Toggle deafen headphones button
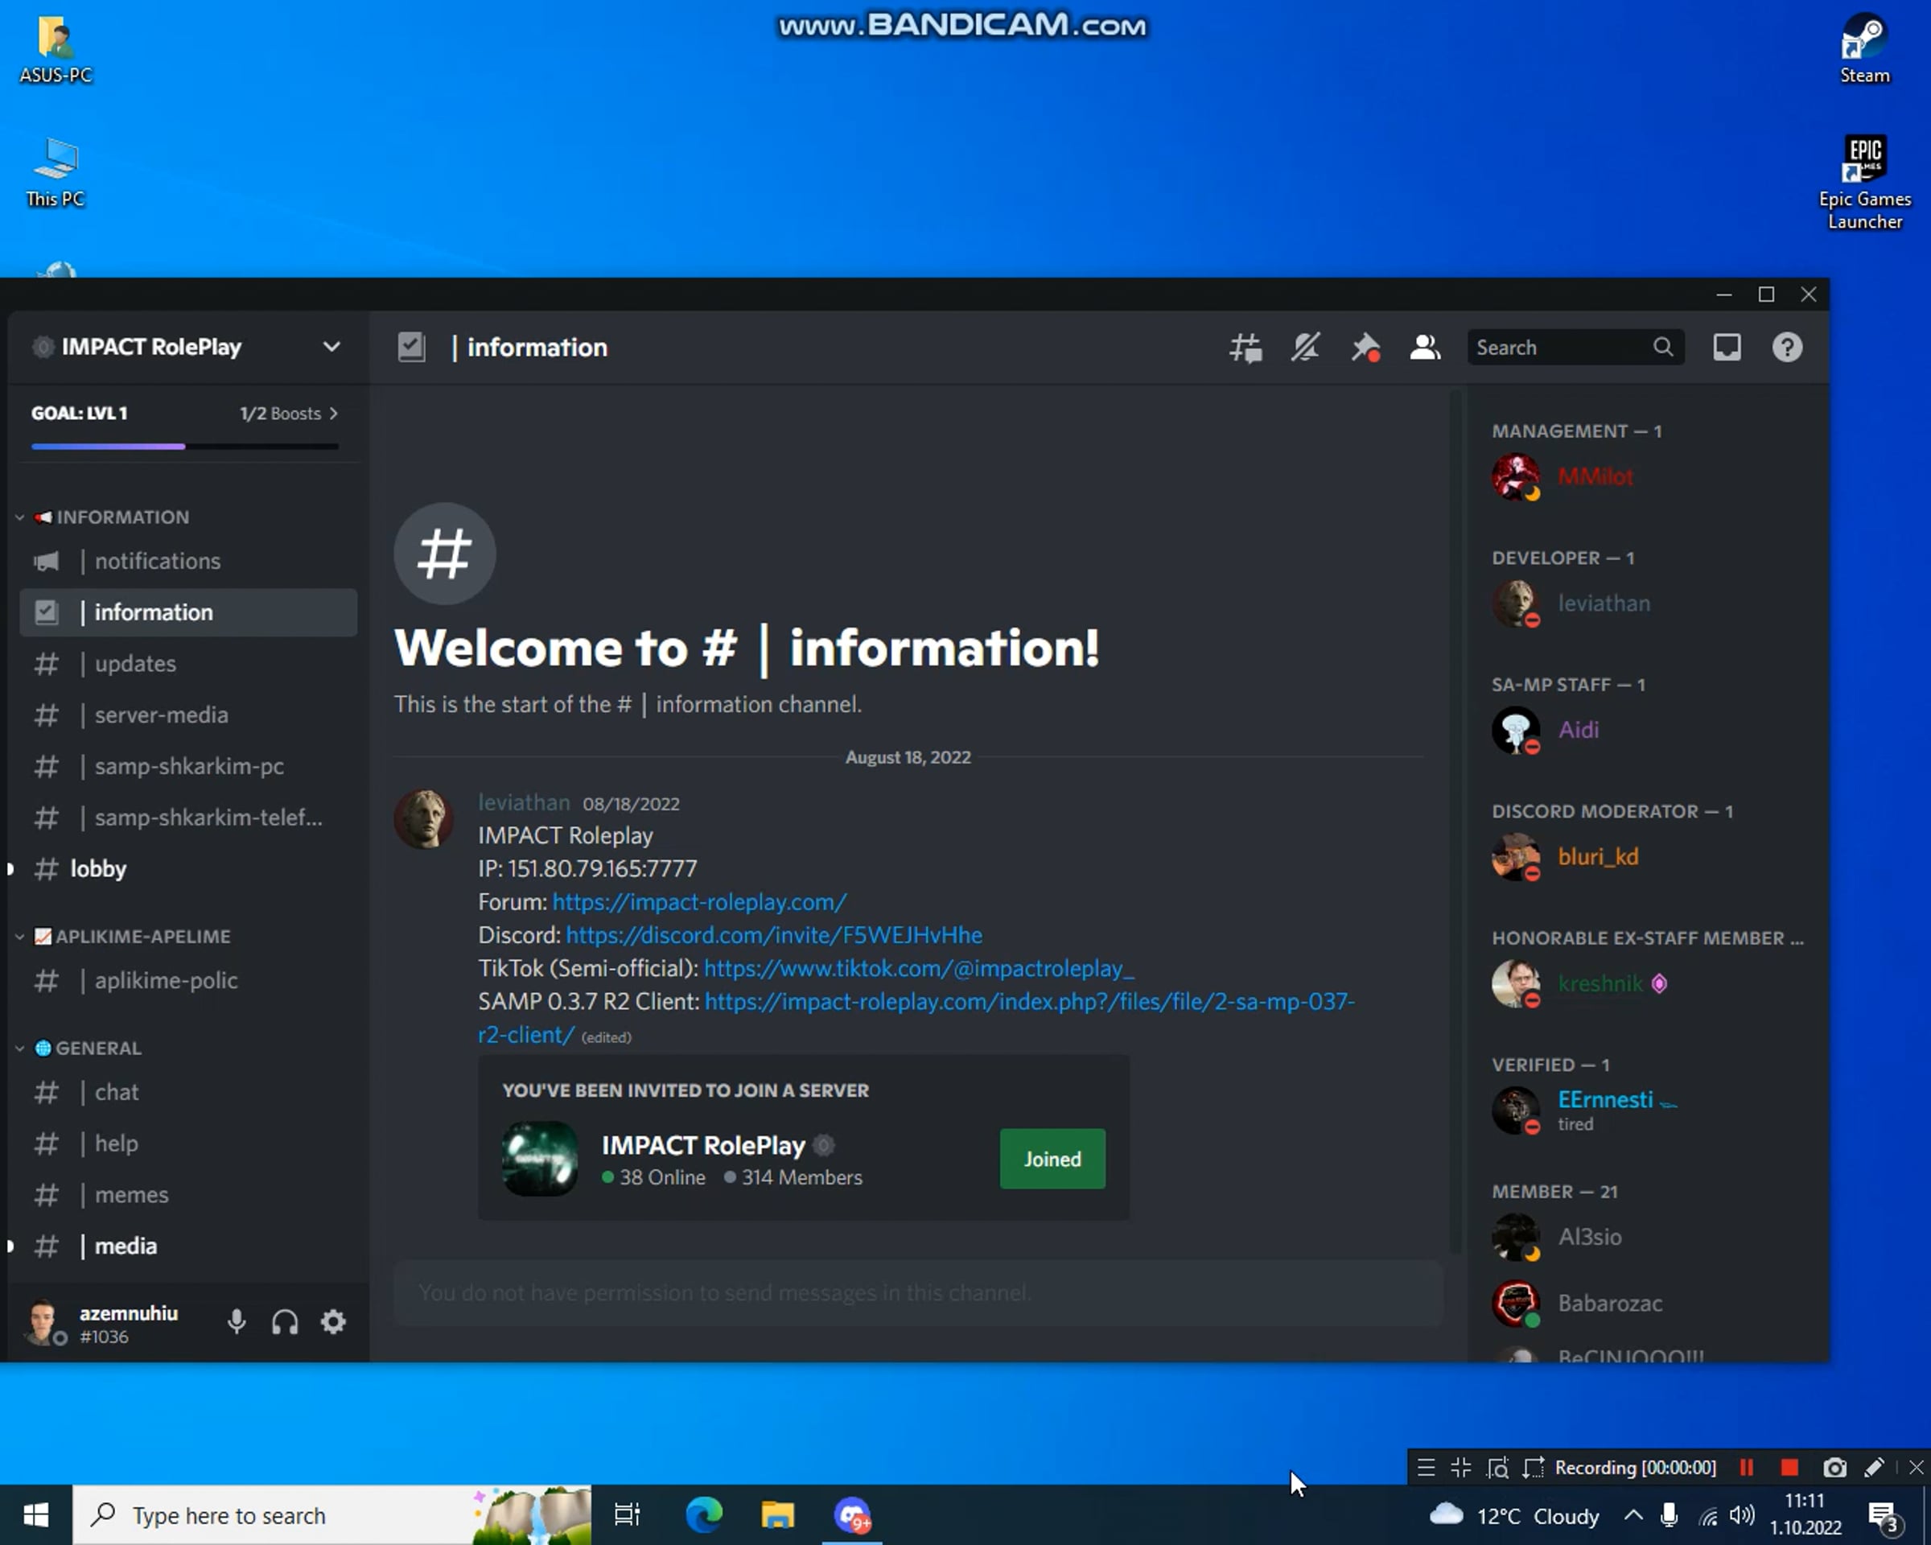This screenshot has height=1545, width=1931. [285, 1322]
